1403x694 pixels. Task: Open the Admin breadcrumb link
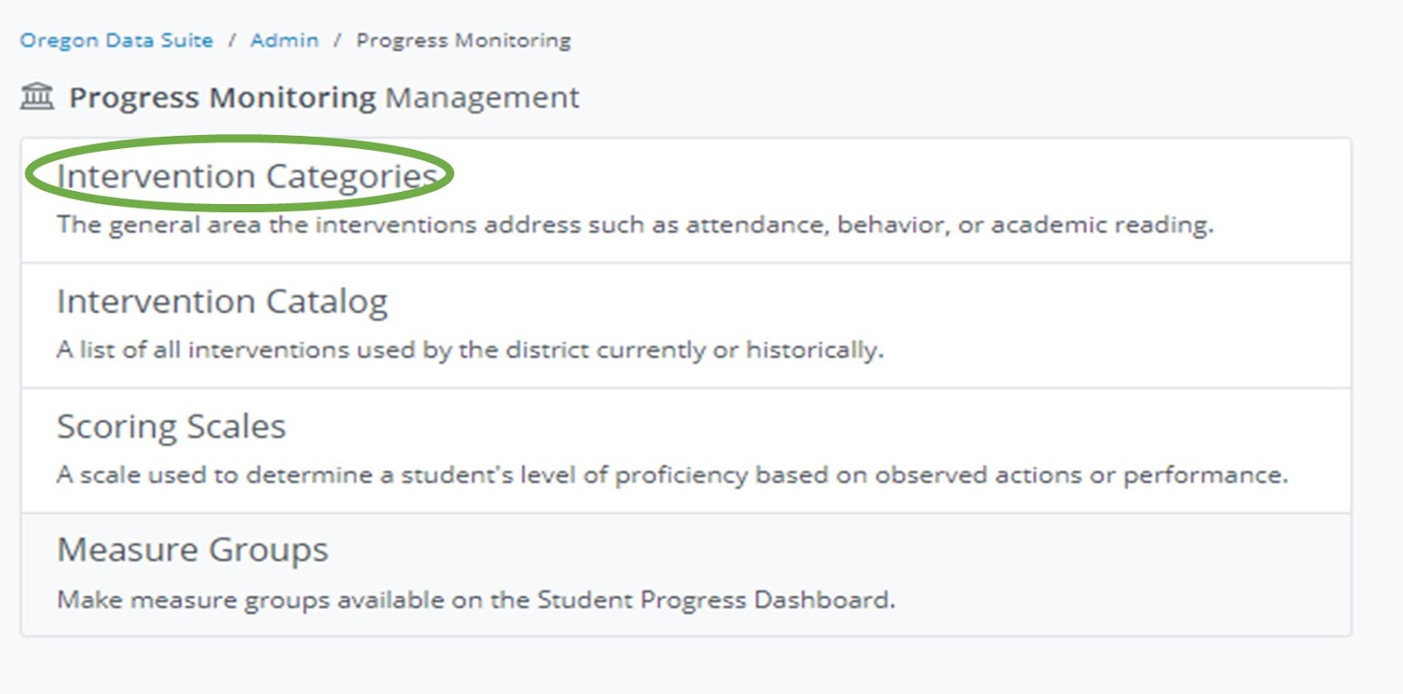click(x=284, y=40)
